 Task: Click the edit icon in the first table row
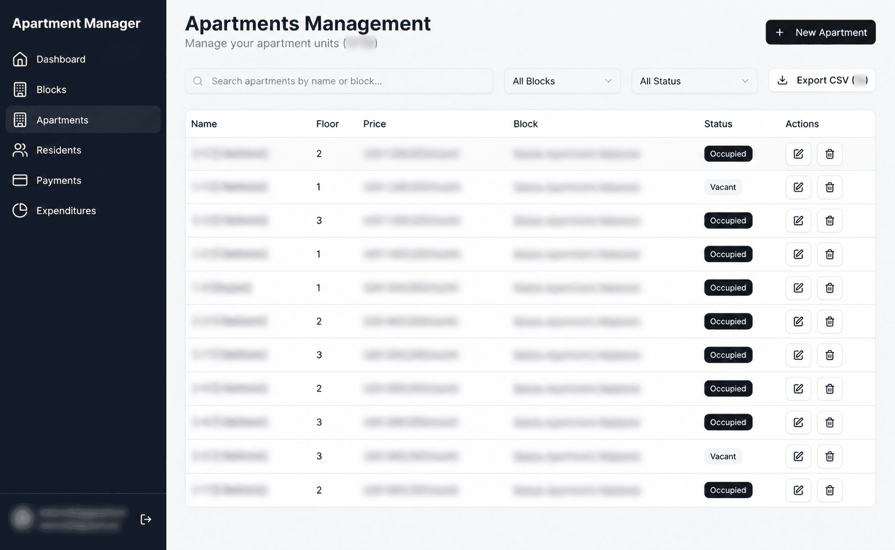798,154
